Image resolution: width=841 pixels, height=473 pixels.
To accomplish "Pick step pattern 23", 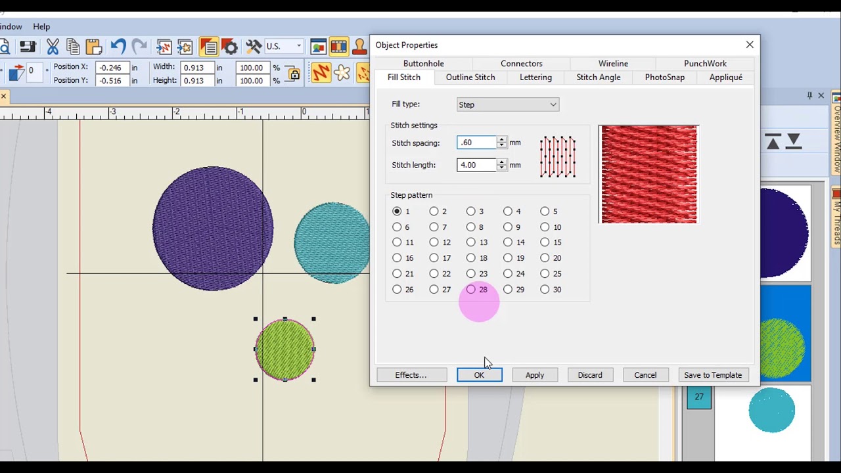I will pyautogui.click(x=471, y=274).
